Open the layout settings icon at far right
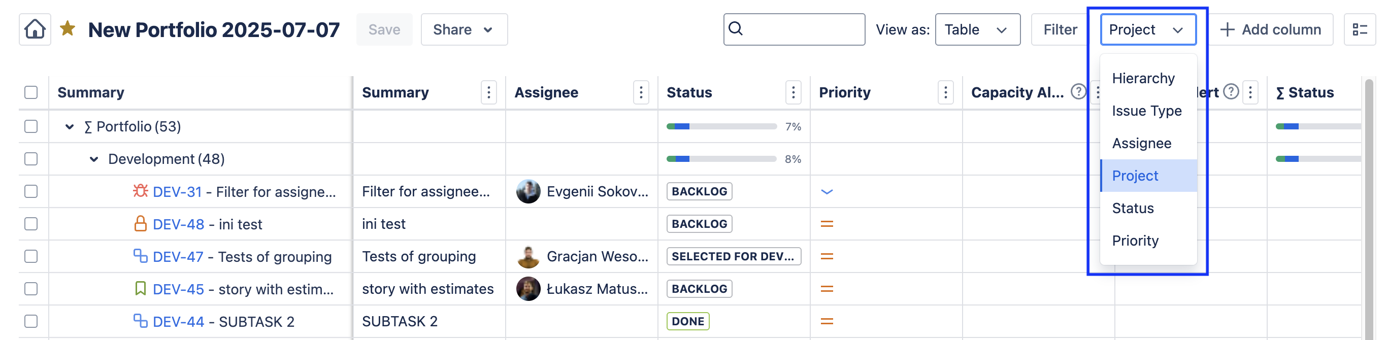Viewport: 1387px width, 340px height. pyautogui.click(x=1360, y=29)
